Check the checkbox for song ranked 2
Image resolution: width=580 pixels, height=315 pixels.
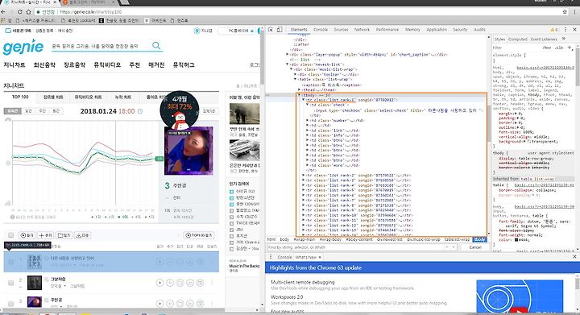click(x=10, y=283)
